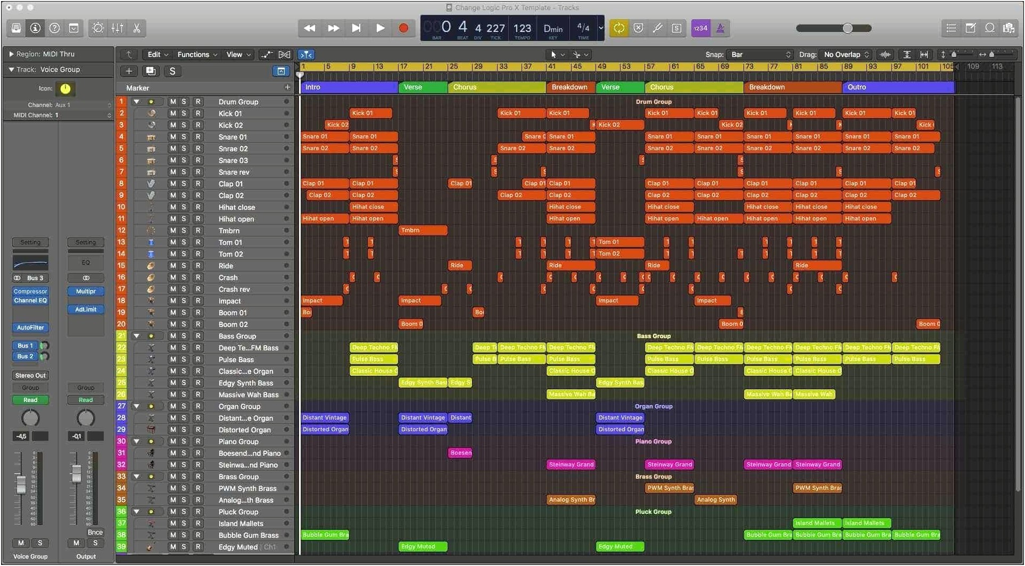Click the AutoFilter plugin slot

click(x=30, y=327)
